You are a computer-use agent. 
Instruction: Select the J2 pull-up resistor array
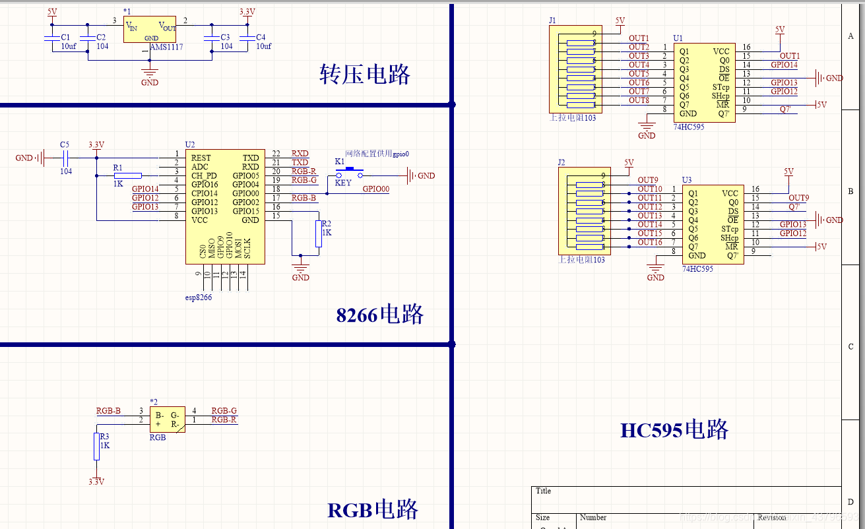[x=586, y=210]
